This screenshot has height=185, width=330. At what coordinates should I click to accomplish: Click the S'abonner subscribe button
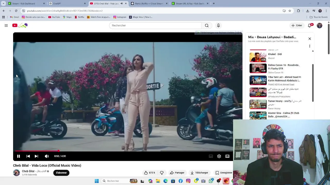click(61, 173)
